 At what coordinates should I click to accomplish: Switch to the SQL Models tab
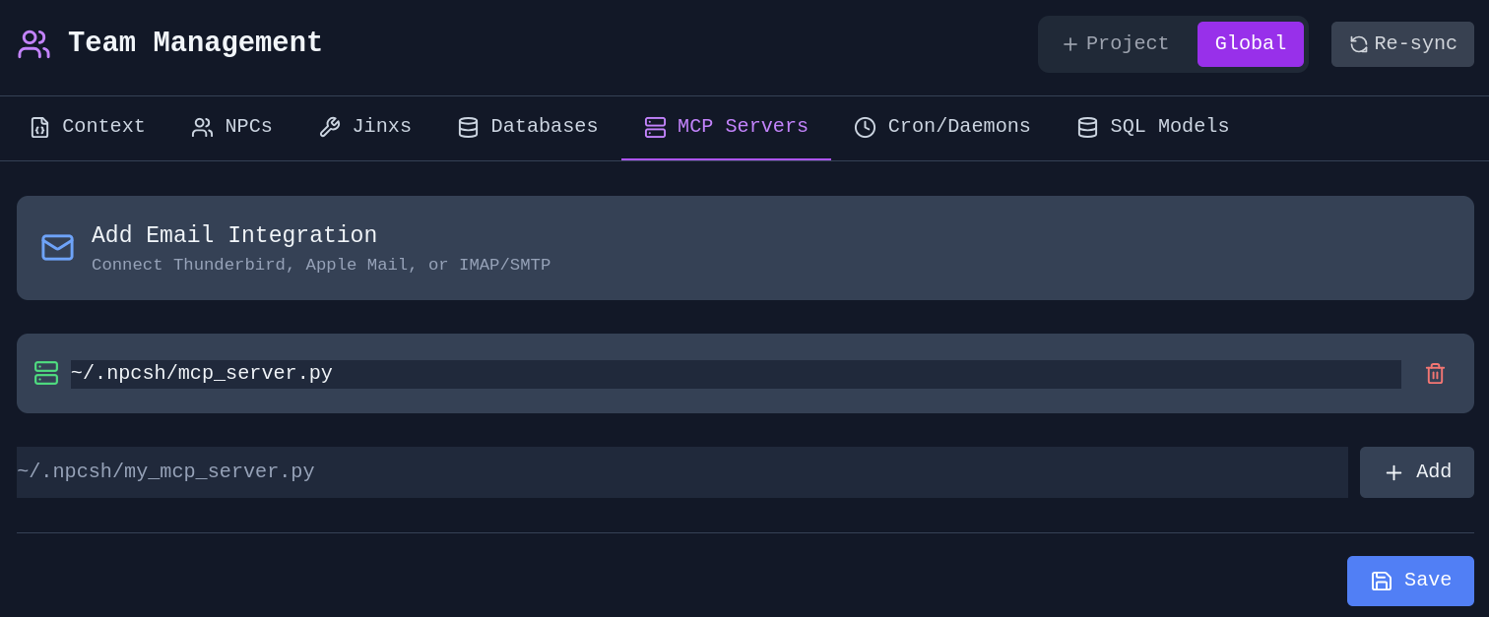click(x=1152, y=127)
